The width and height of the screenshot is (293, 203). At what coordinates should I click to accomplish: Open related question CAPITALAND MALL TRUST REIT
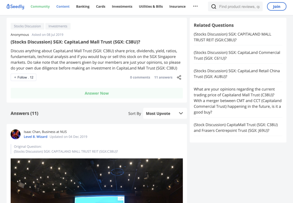coord(232,37)
